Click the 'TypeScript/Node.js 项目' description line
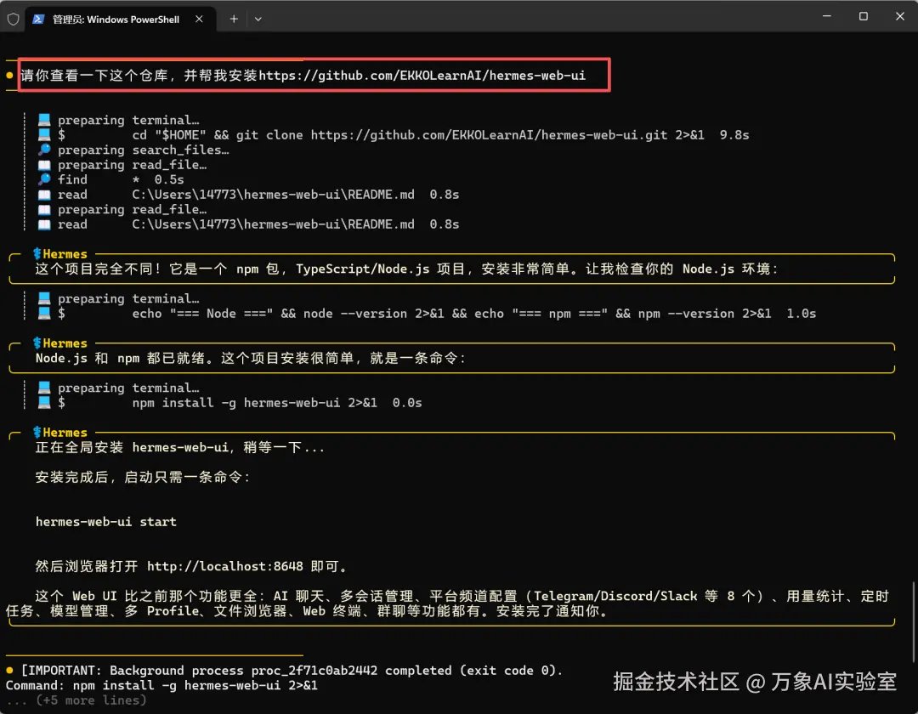This screenshot has width=918, height=714. pyautogui.click(x=407, y=269)
